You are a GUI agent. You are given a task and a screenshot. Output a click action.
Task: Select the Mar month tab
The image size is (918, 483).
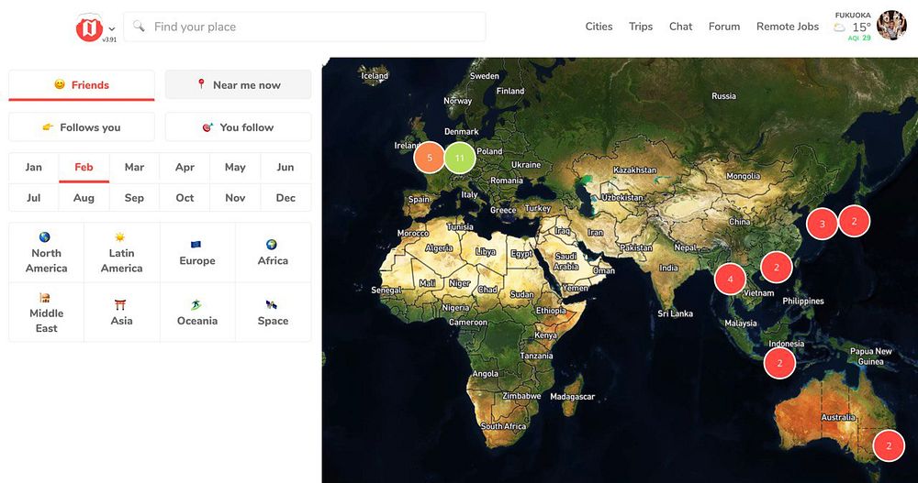[x=134, y=168]
